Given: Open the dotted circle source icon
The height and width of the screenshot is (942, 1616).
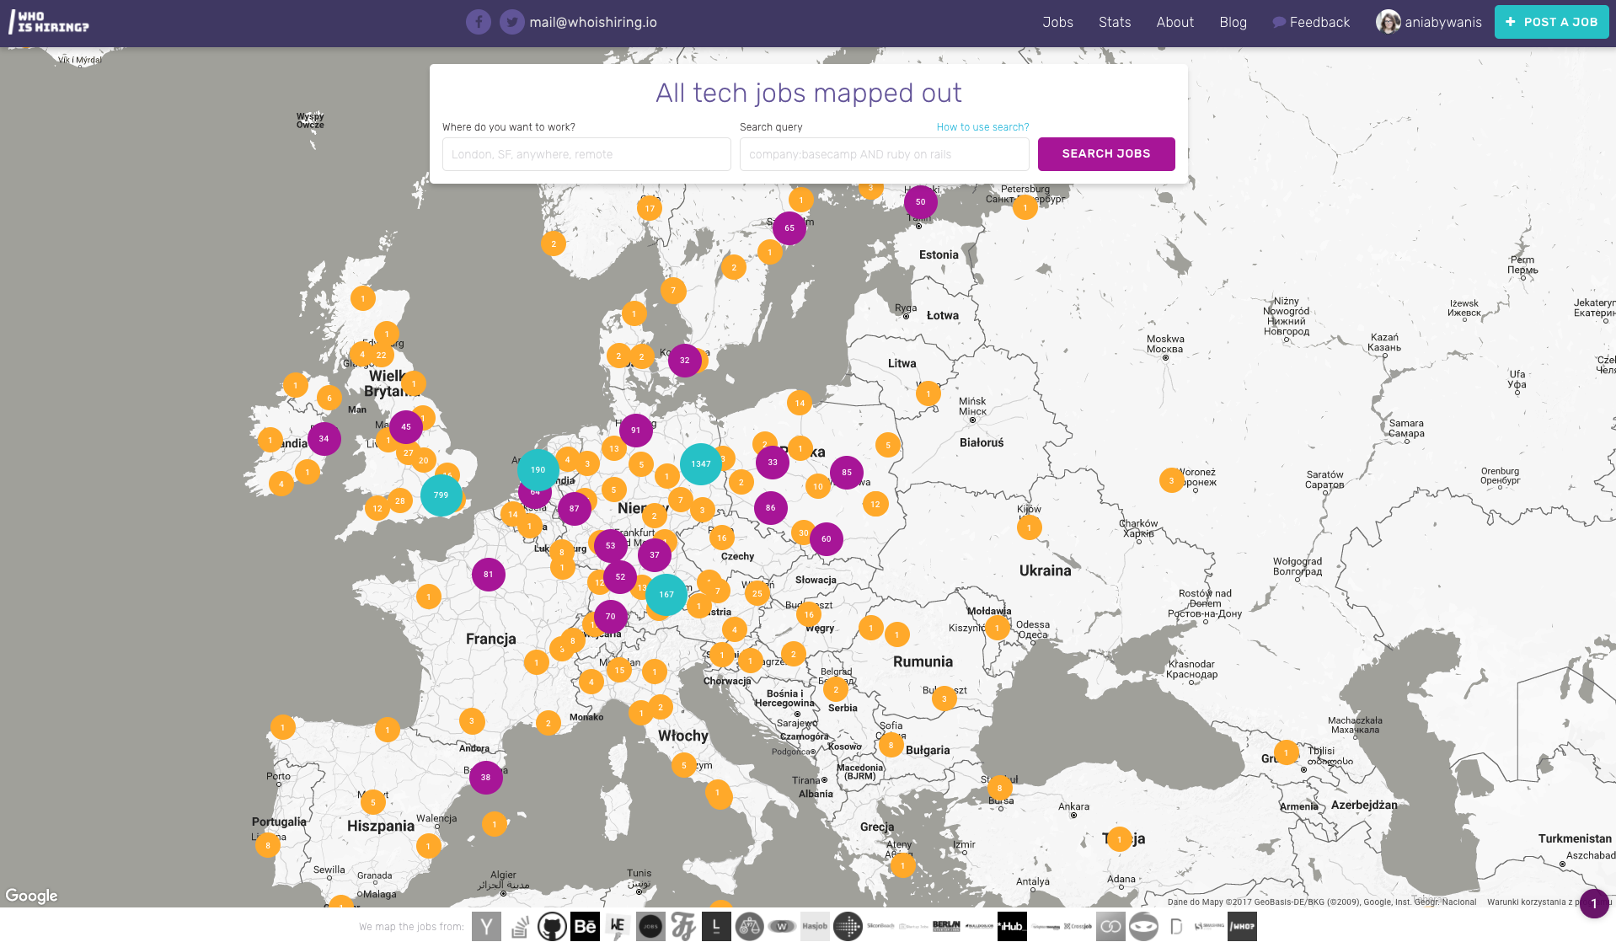Looking at the screenshot, I should point(848,926).
